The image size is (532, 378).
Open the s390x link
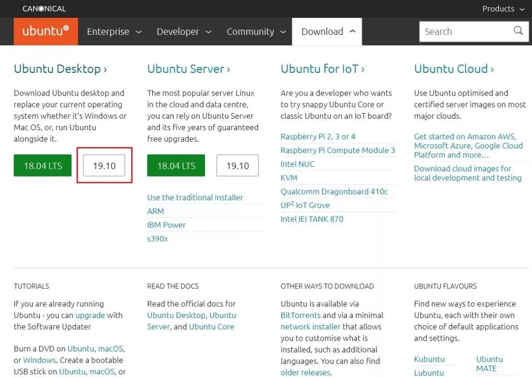pyautogui.click(x=158, y=239)
